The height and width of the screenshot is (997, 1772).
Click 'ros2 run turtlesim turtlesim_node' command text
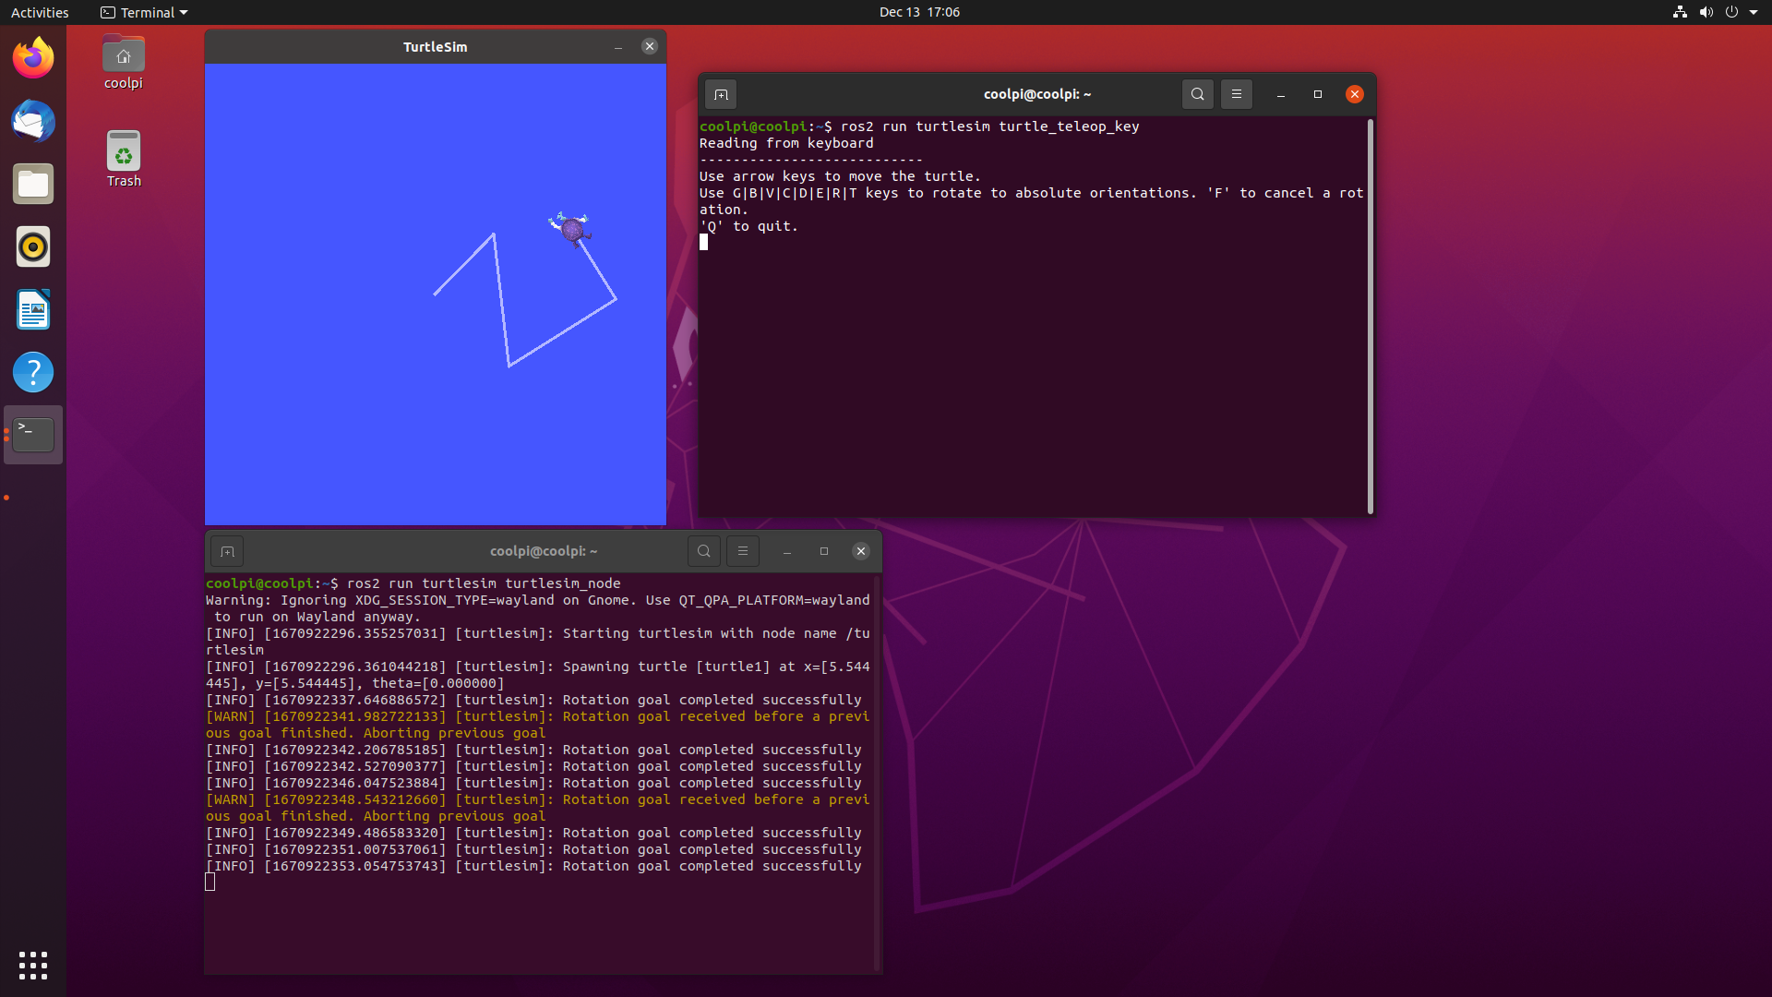coord(484,583)
